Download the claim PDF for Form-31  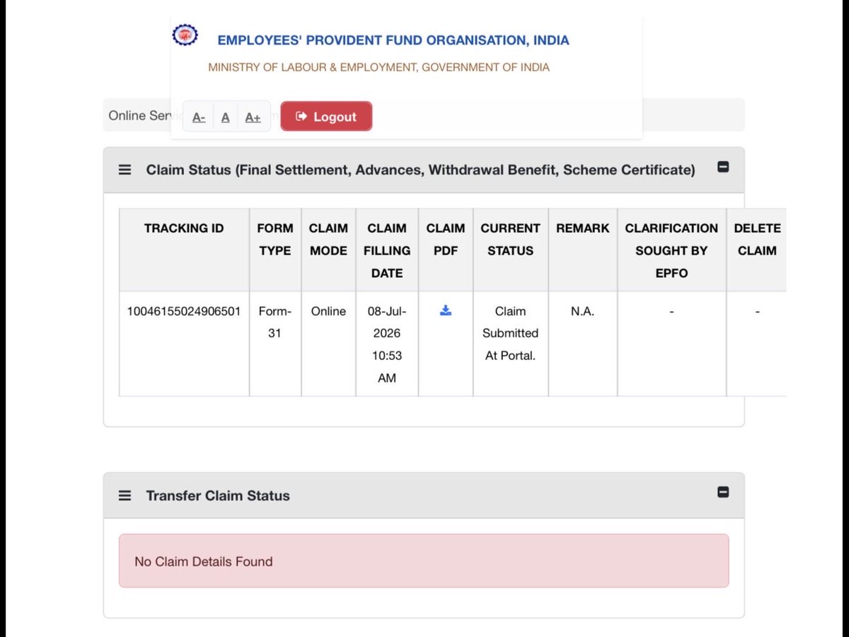point(446,310)
